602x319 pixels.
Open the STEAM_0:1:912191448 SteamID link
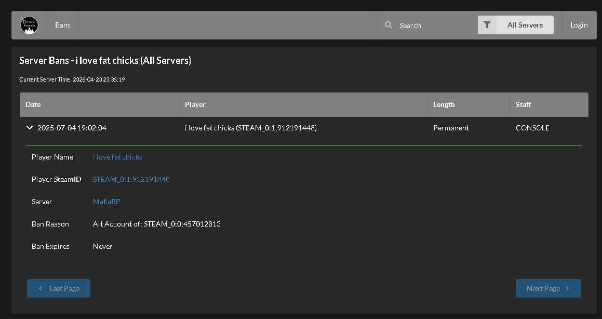click(131, 179)
